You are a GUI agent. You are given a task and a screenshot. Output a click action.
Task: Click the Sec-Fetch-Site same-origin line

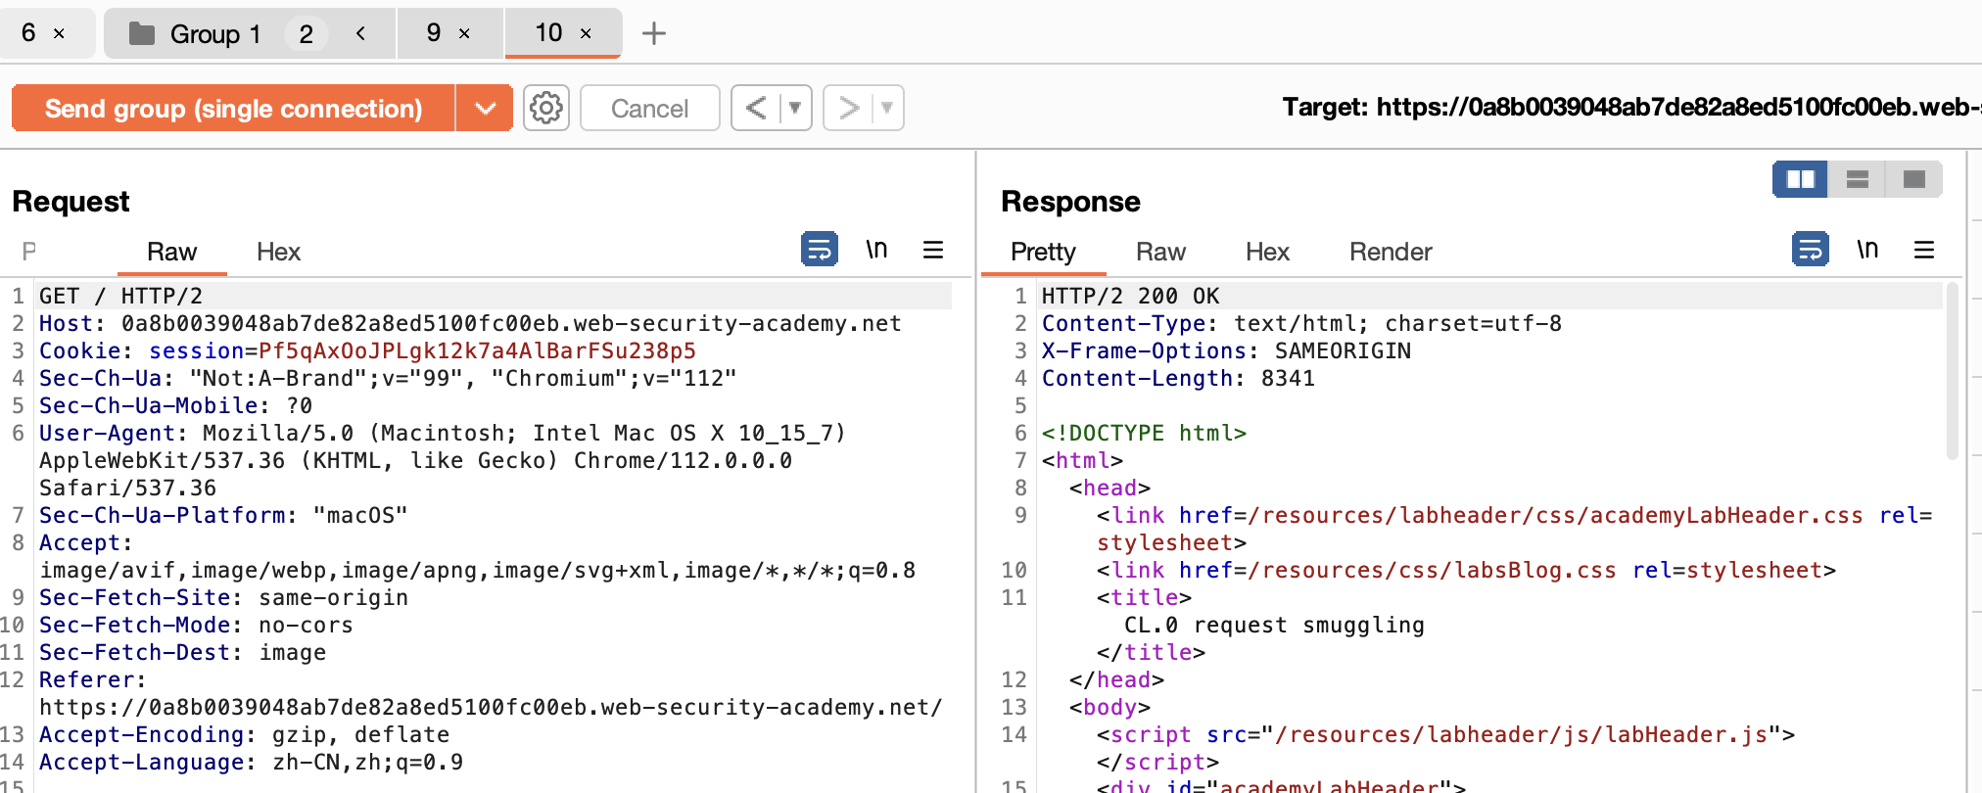tap(223, 597)
